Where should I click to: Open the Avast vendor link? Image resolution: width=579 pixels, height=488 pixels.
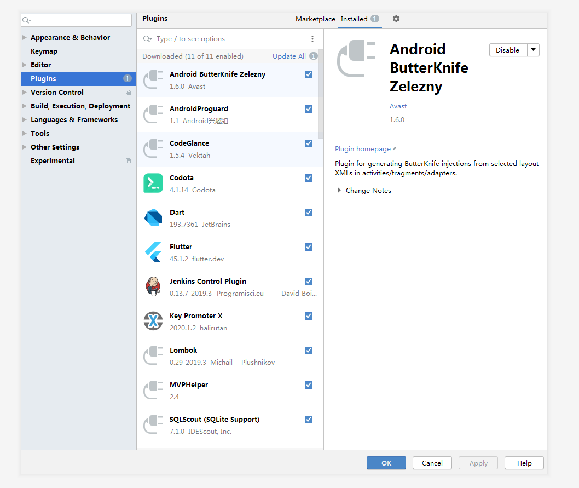click(398, 106)
